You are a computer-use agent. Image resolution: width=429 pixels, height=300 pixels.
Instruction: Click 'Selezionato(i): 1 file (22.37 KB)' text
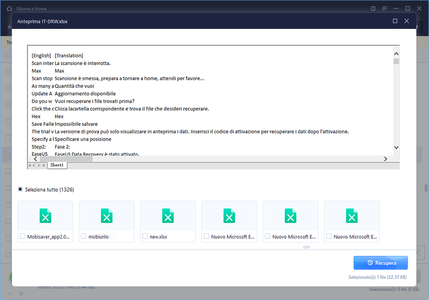[x=378, y=277]
